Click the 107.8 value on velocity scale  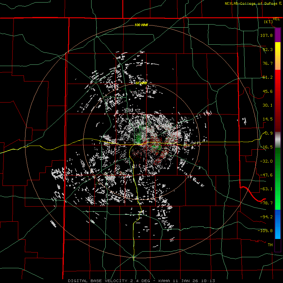click(266, 35)
